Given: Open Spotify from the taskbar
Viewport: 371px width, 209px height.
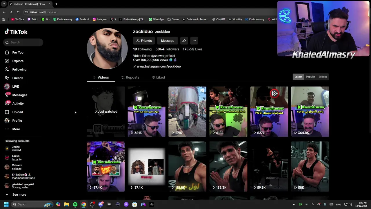Looking at the screenshot, I should pos(75,204).
